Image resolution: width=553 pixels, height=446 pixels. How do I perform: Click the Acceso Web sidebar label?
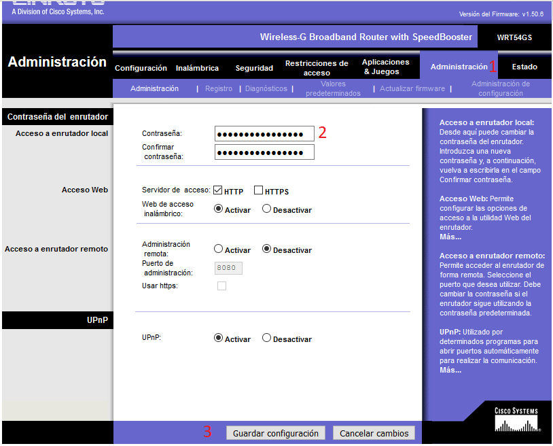pos(85,190)
